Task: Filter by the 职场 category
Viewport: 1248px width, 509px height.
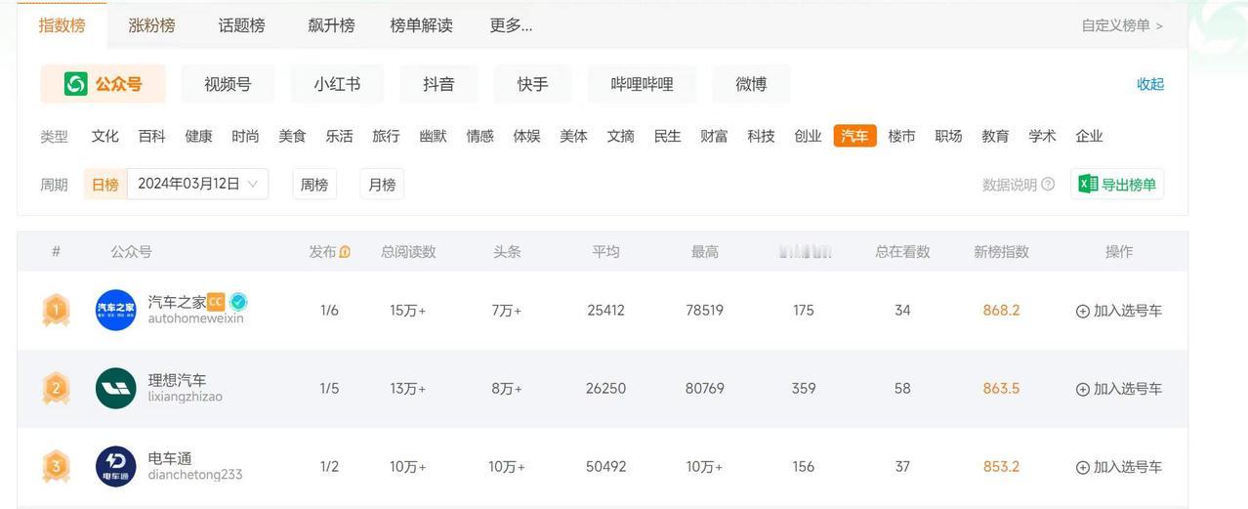Action: click(948, 136)
